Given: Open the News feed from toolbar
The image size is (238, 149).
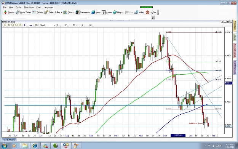Looking at the screenshot, I should (96, 13).
